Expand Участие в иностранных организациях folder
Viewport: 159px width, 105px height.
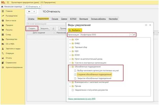pyautogui.click(x=70, y=63)
